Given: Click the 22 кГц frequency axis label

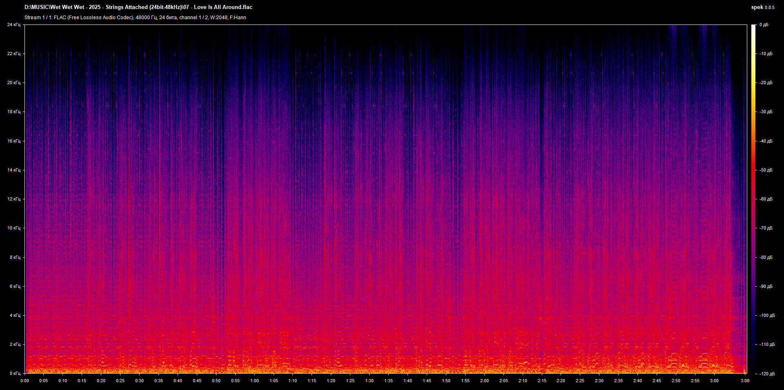Looking at the screenshot, I should tap(14, 54).
